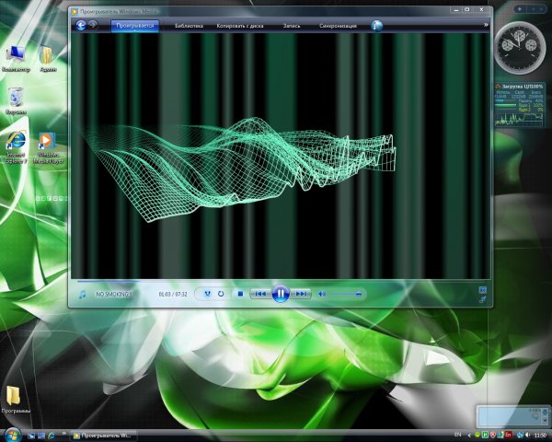Pause playback with the center play/pause button

point(281,294)
